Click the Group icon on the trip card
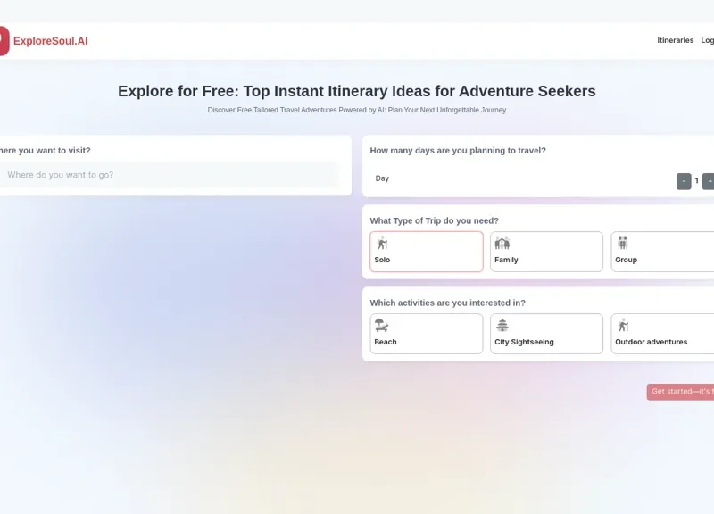Screen dimensions: 714x514 [x=622, y=243]
